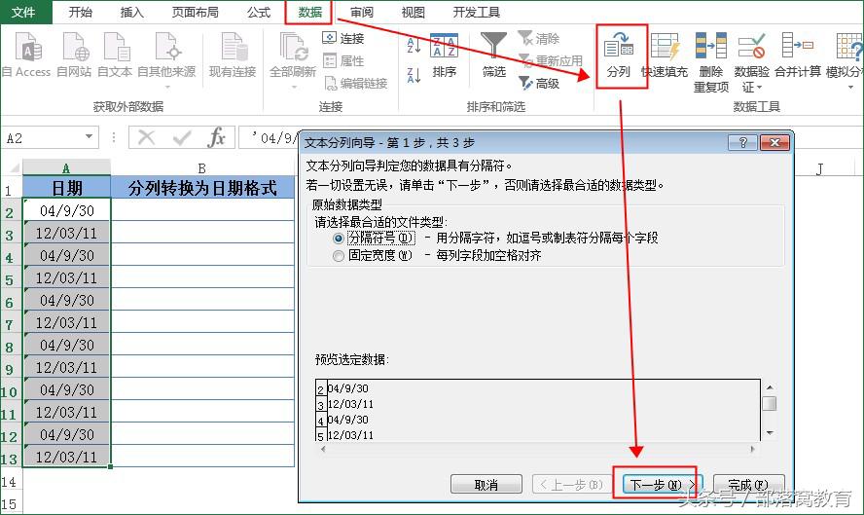Switch to the View (视图) tab
Screen dimensions: 864x515
(x=414, y=12)
